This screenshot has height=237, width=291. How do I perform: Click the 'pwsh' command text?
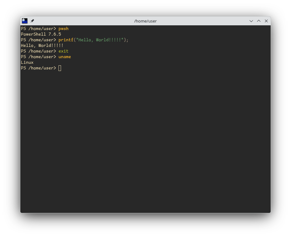pos(64,29)
